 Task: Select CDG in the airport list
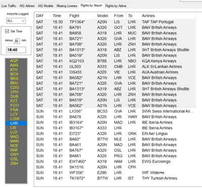15,87
